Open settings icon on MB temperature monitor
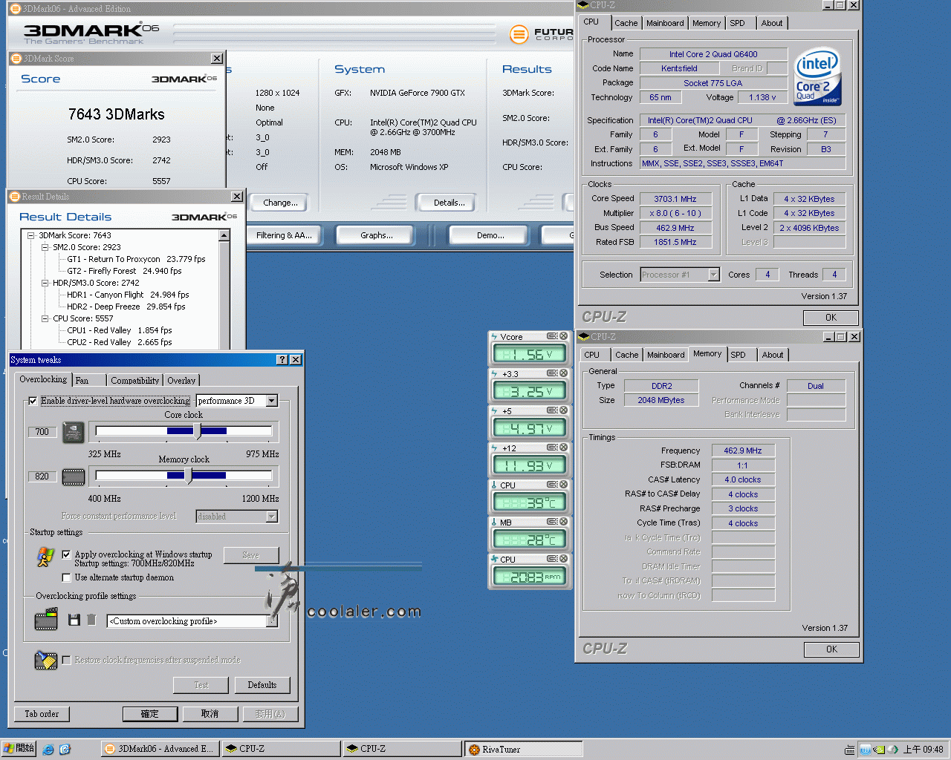Screen dimensions: 951x760 click(552, 522)
